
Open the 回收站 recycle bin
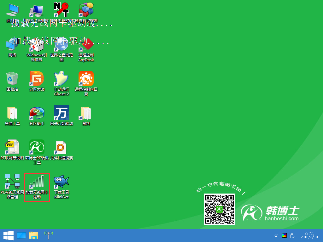click(x=12, y=79)
